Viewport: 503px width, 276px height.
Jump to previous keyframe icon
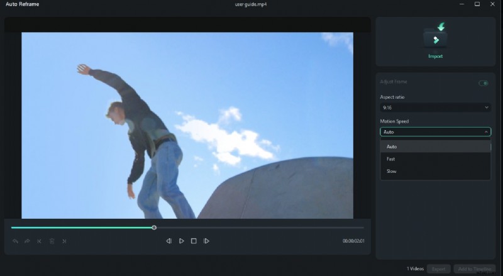40,241
